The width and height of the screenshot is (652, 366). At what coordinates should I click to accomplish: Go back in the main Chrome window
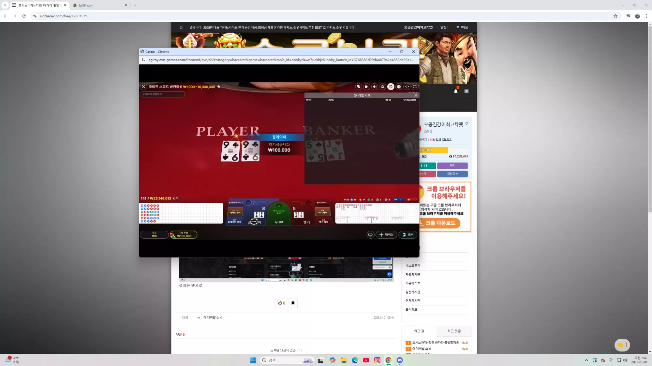tap(6, 16)
